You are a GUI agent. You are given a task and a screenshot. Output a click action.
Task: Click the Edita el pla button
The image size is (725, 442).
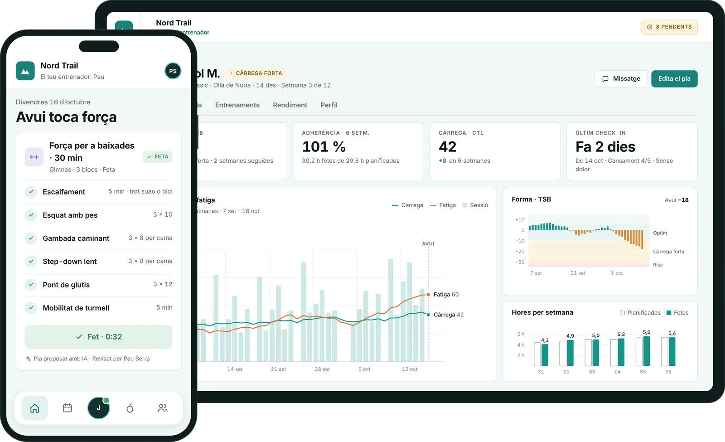tap(674, 79)
